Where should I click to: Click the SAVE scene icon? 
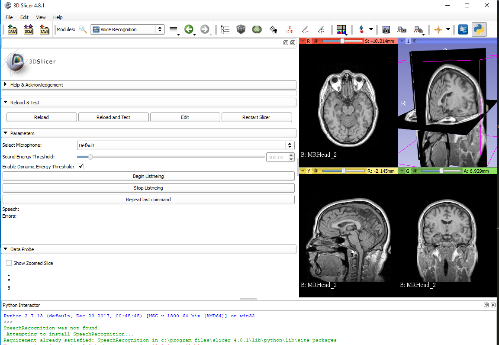tap(44, 29)
